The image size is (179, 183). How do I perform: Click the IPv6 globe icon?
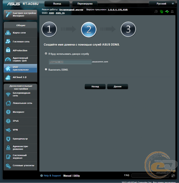(8, 121)
